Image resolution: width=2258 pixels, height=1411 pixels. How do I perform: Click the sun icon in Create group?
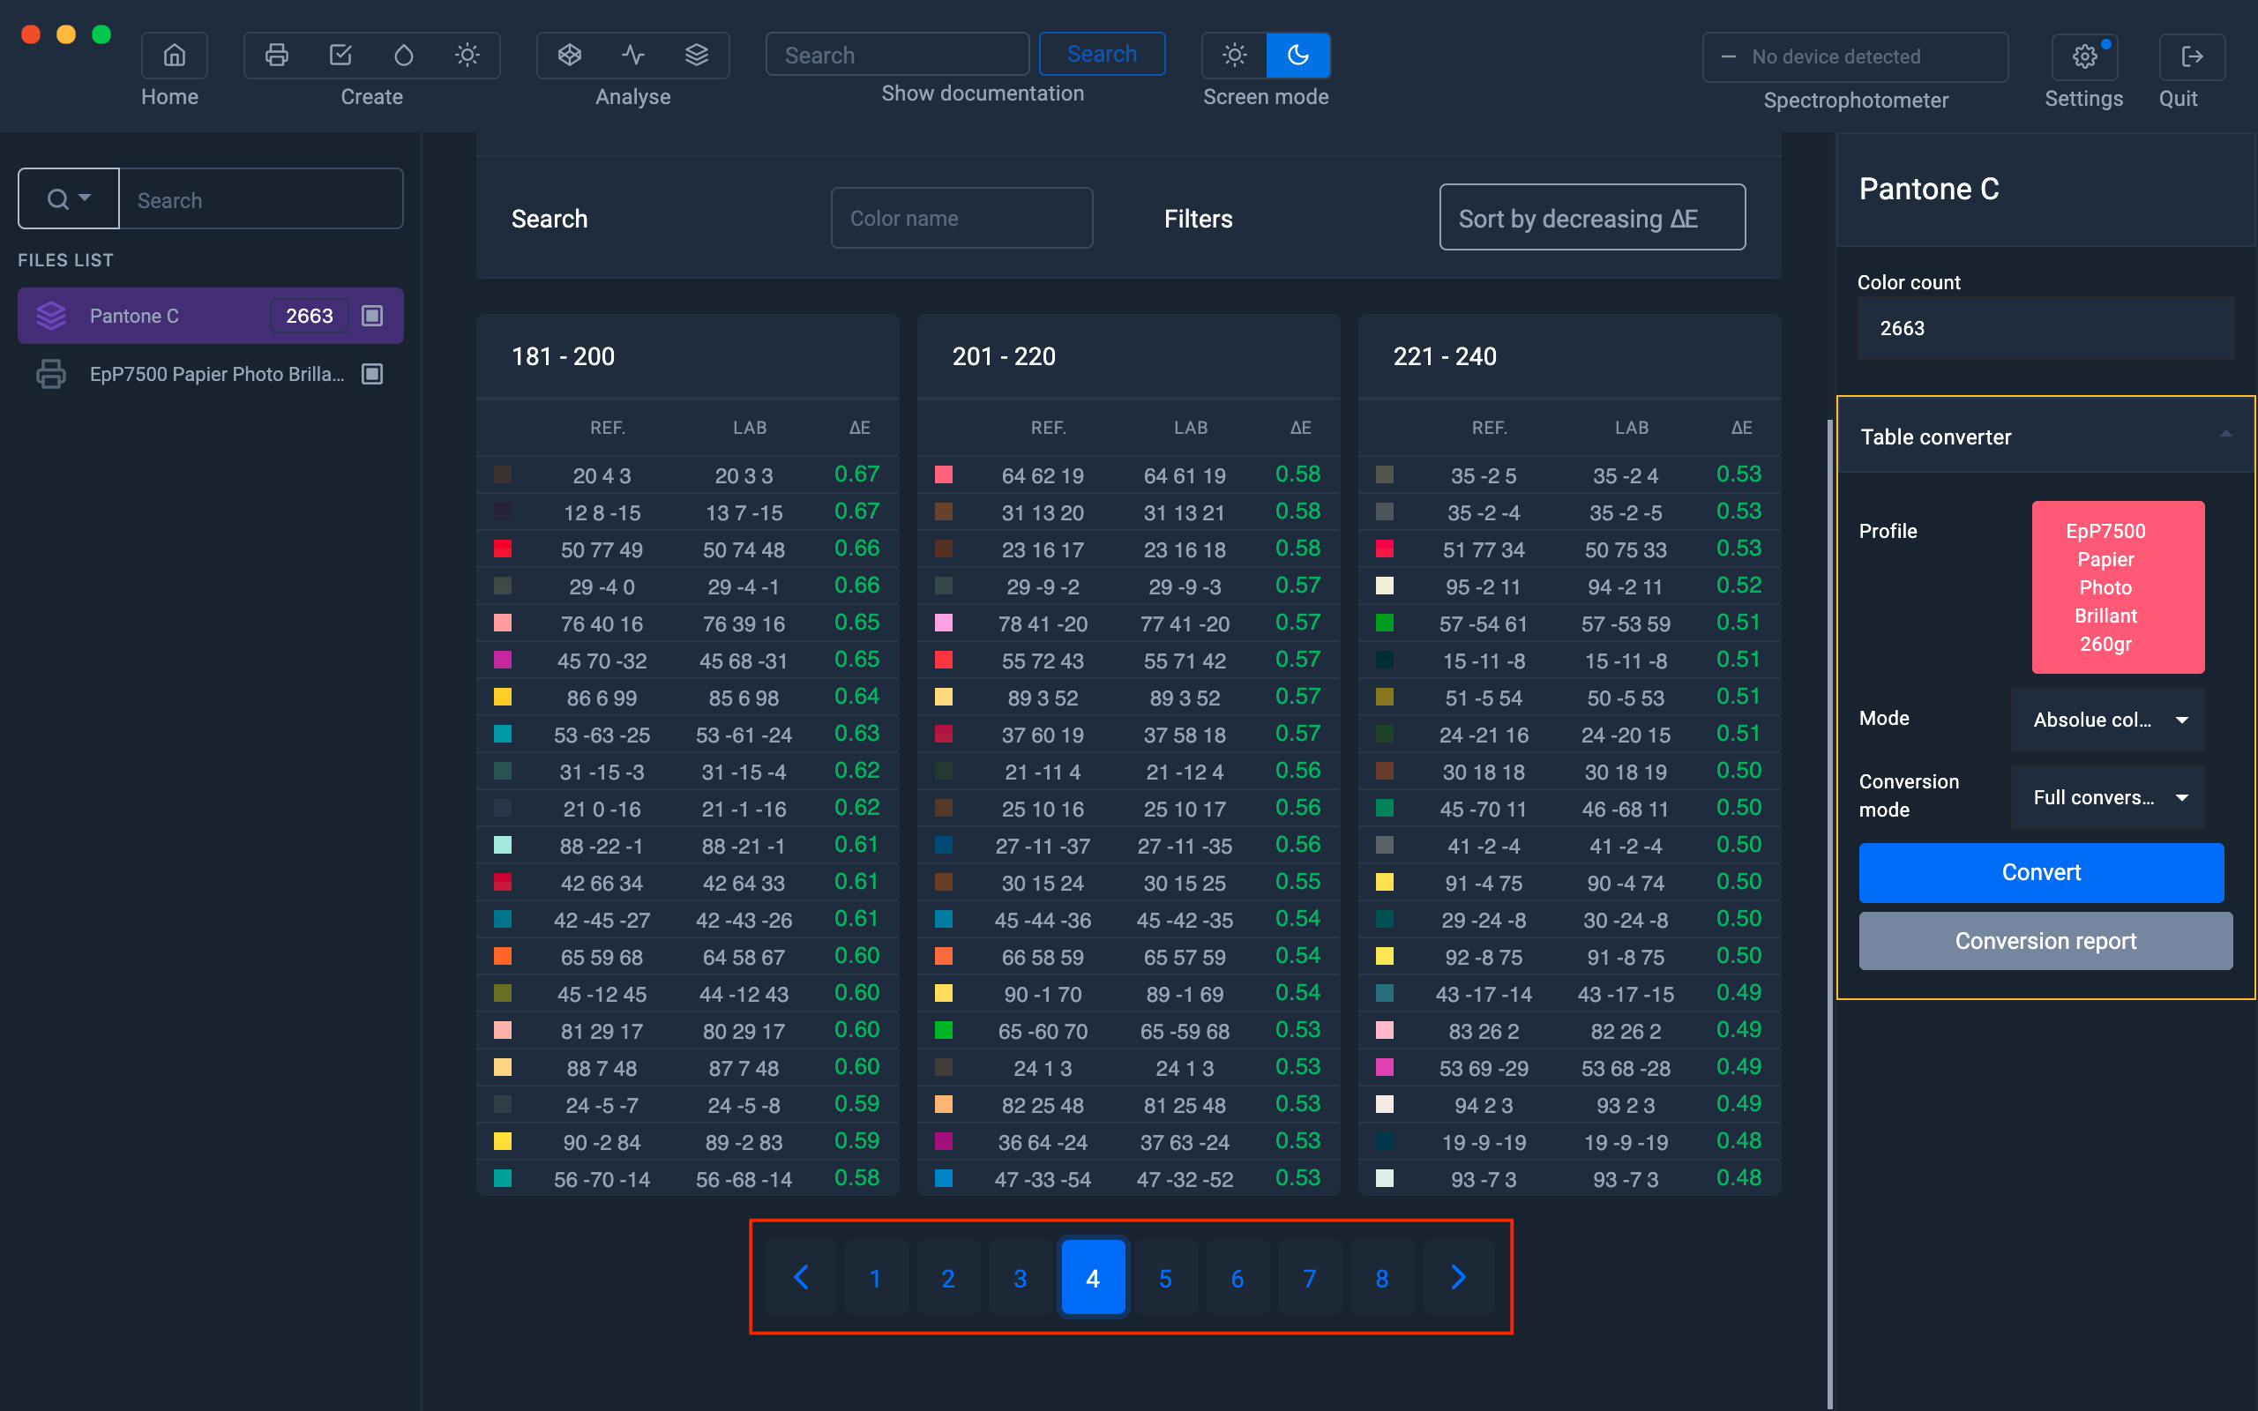pyautogui.click(x=467, y=55)
